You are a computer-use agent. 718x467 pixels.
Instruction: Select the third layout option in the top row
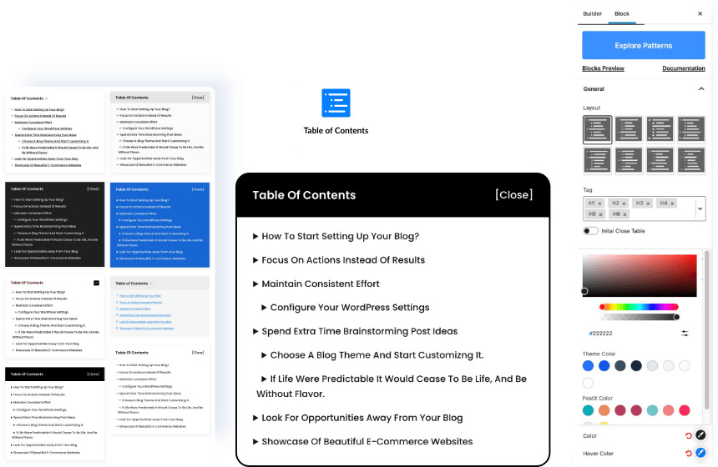click(x=660, y=129)
